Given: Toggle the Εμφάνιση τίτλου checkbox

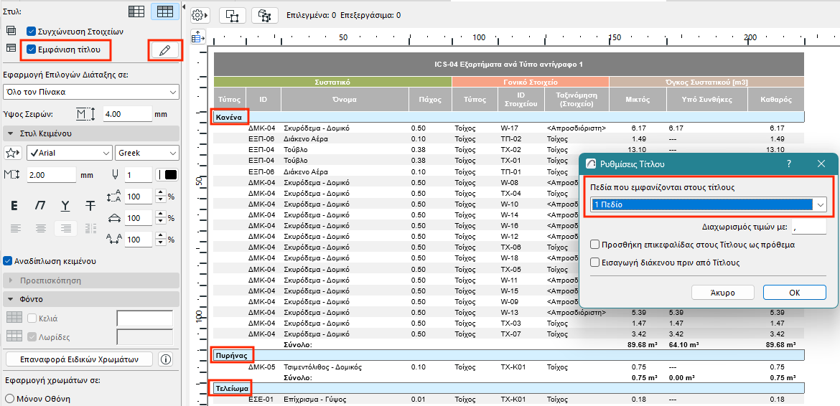Looking at the screenshot, I should coord(32,49).
